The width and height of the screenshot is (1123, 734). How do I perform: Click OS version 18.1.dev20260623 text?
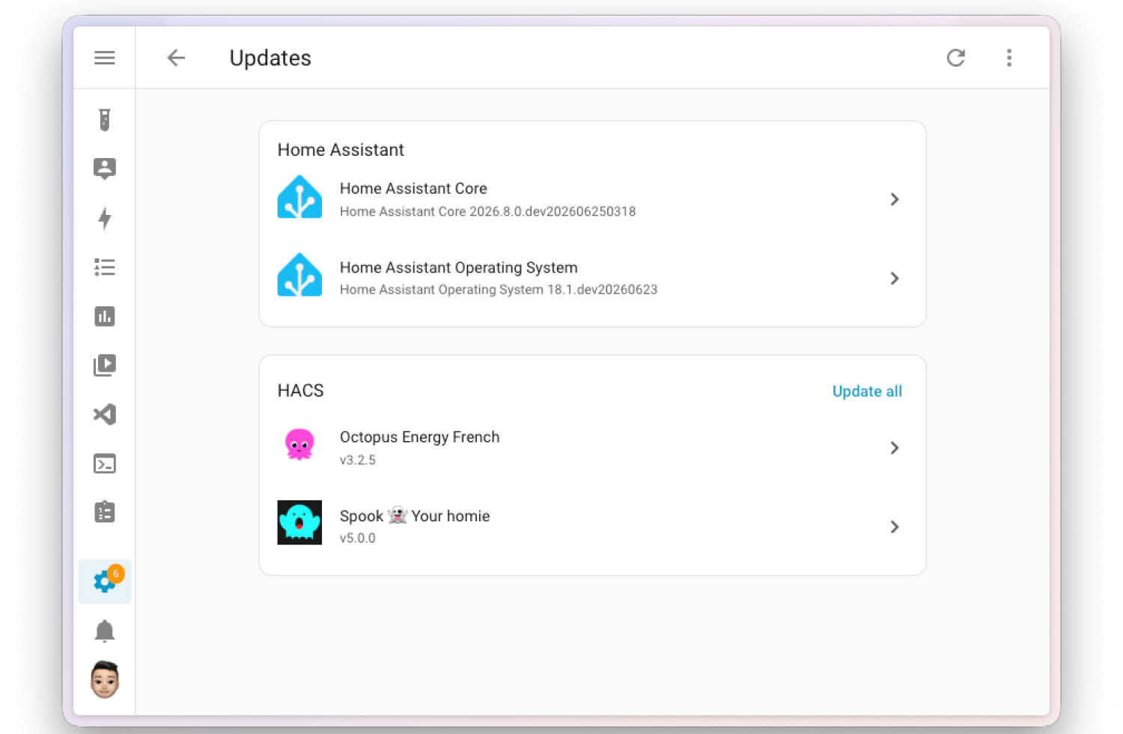click(x=499, y=289)
